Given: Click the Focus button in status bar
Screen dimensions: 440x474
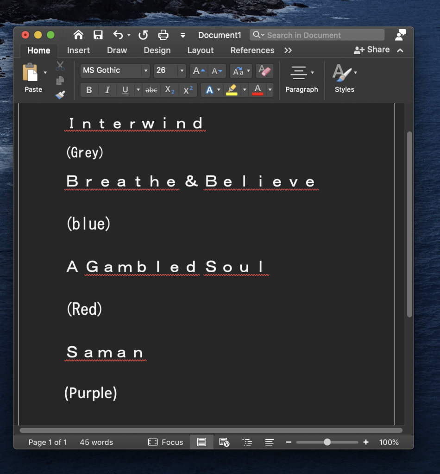Looking at the screenshot, I should point(166,443).
